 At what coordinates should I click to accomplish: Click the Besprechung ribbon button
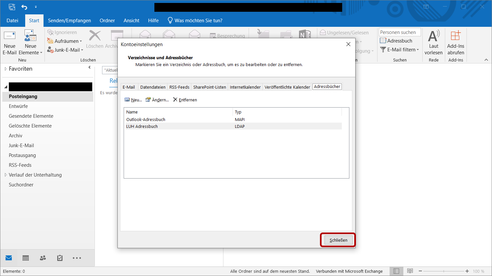tap(227, 36)
